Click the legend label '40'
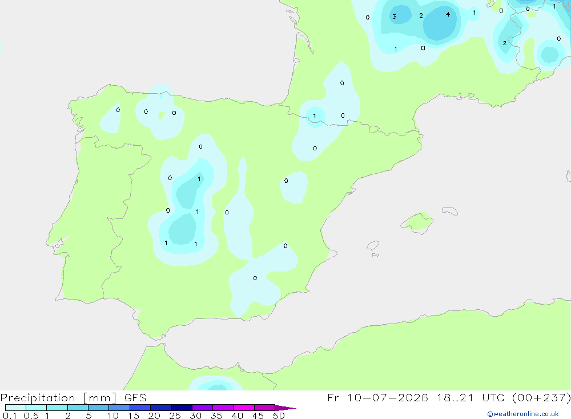The image size is (571, 419). point(237,416)
